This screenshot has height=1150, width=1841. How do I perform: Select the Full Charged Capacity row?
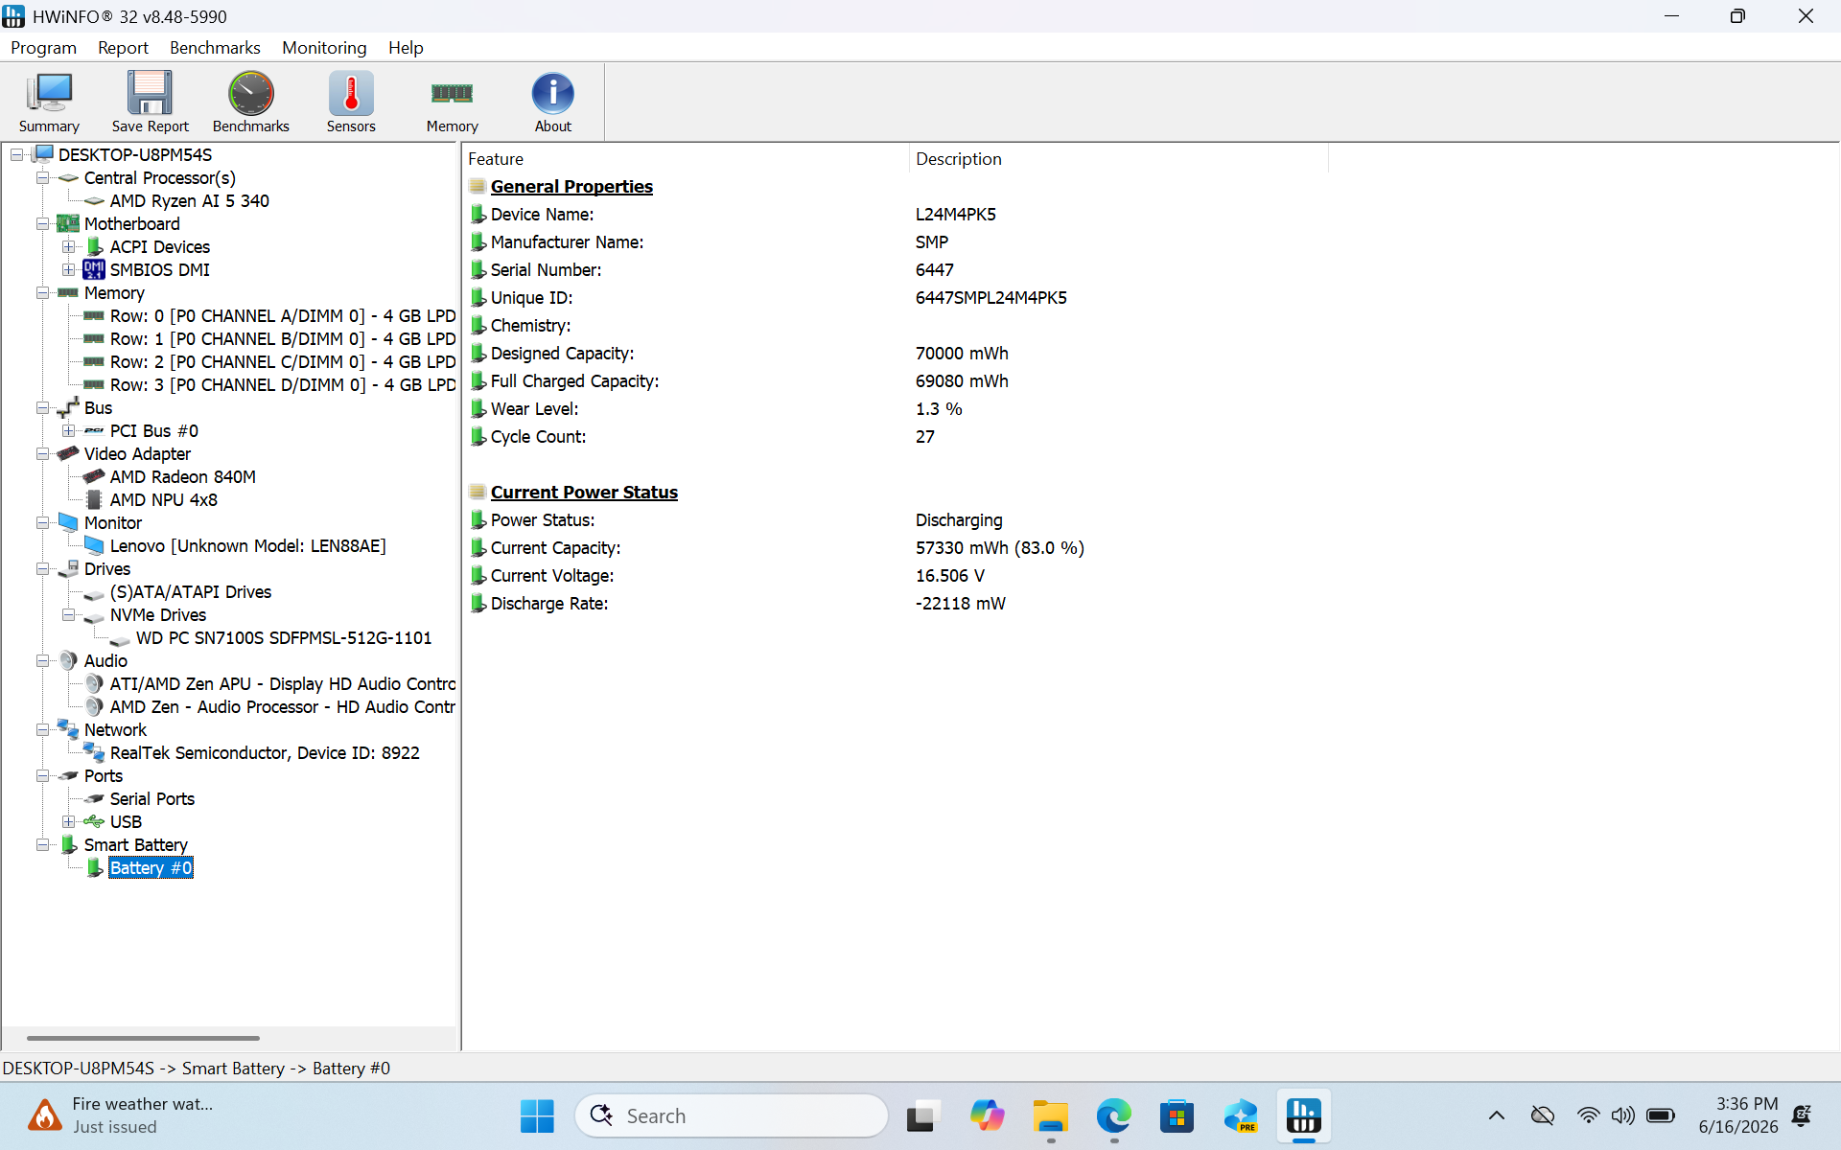click(896, 381)
